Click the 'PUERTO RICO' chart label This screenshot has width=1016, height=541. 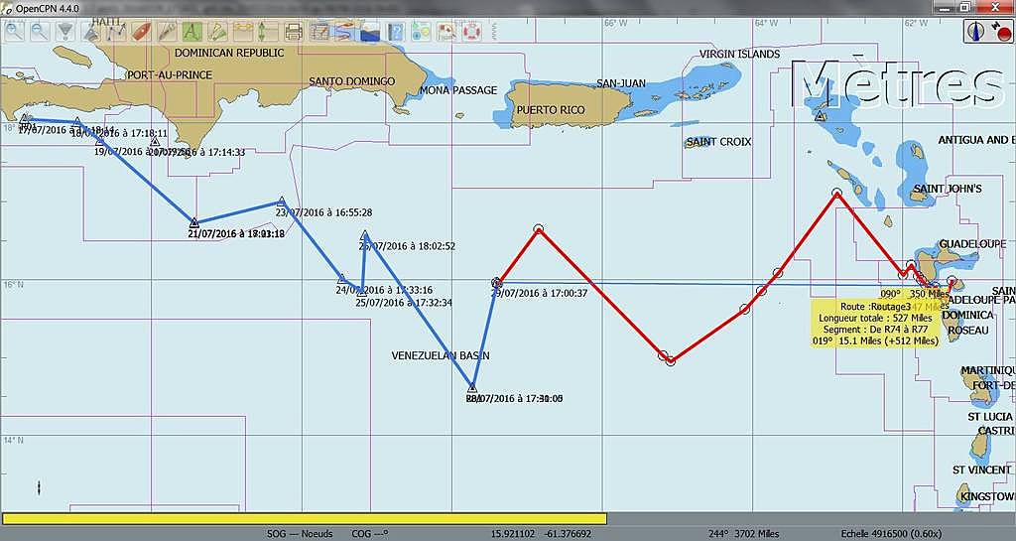click(x=550, y=110)
